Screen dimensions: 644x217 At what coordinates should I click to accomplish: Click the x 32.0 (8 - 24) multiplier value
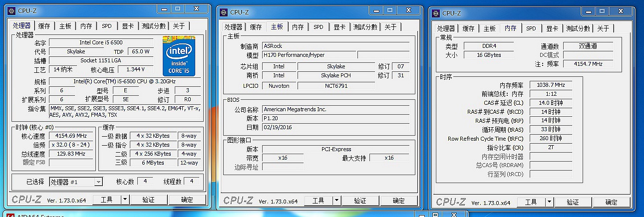click(70, 145)
